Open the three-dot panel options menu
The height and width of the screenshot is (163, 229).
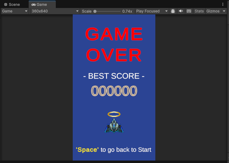[223, 4]
